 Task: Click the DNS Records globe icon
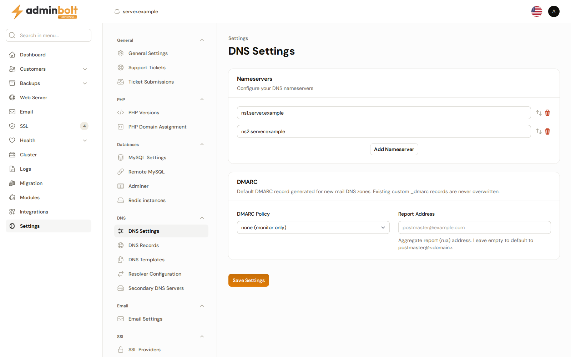[x=121, y=245]
